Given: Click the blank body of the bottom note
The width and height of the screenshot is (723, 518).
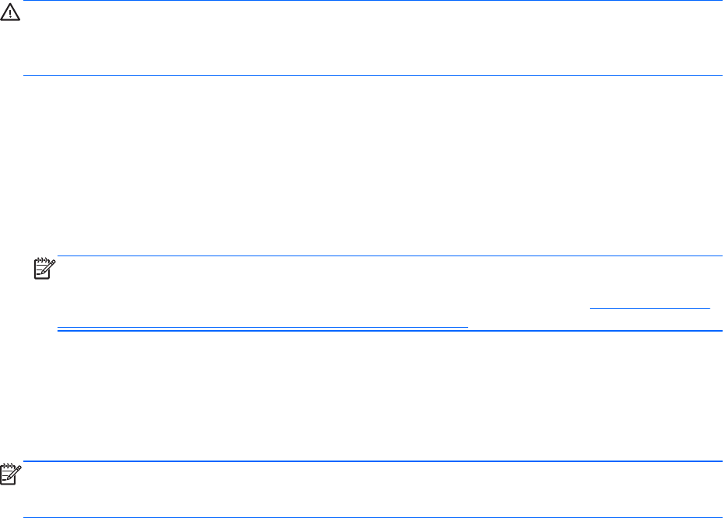Looking at the screenshot, I should [373, 489].
